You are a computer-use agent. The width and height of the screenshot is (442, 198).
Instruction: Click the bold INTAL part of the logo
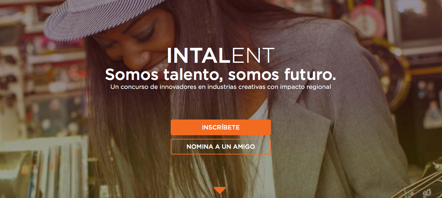(x=199, y=56)
